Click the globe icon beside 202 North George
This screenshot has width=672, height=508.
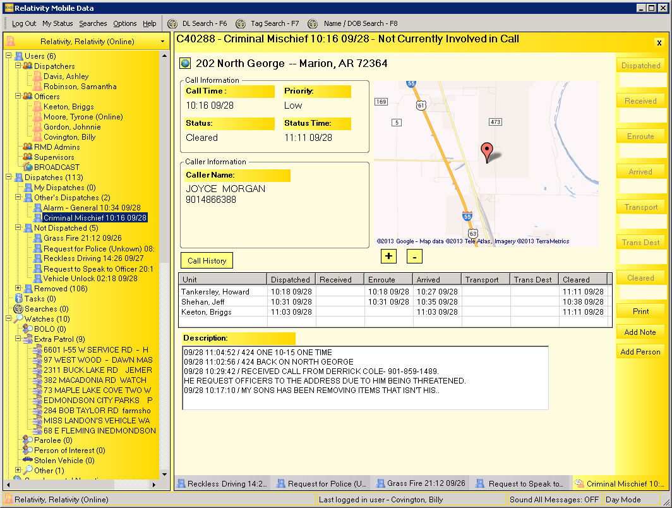tap(185, 63)
